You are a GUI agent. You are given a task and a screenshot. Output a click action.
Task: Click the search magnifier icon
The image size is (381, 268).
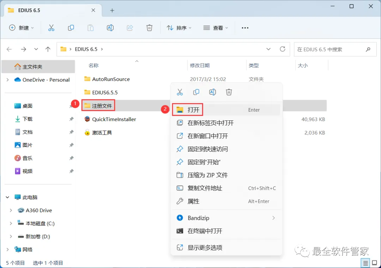coord(368,49)
